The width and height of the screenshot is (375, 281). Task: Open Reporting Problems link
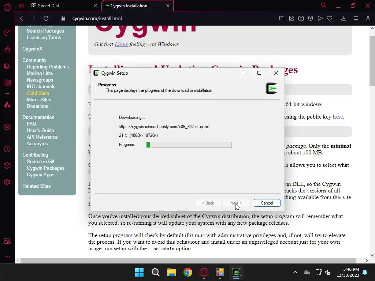[48, 67]
